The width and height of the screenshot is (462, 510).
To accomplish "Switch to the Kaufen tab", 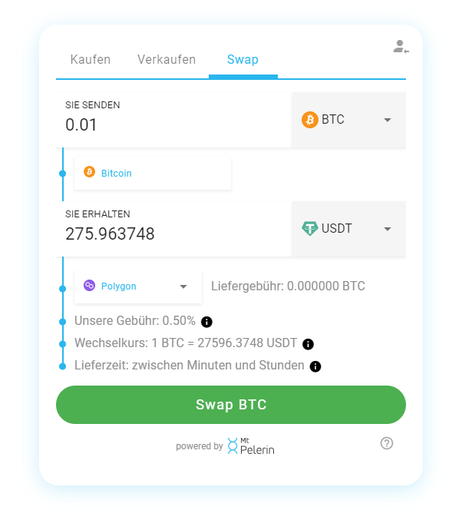I will click(x=91, y=60).
